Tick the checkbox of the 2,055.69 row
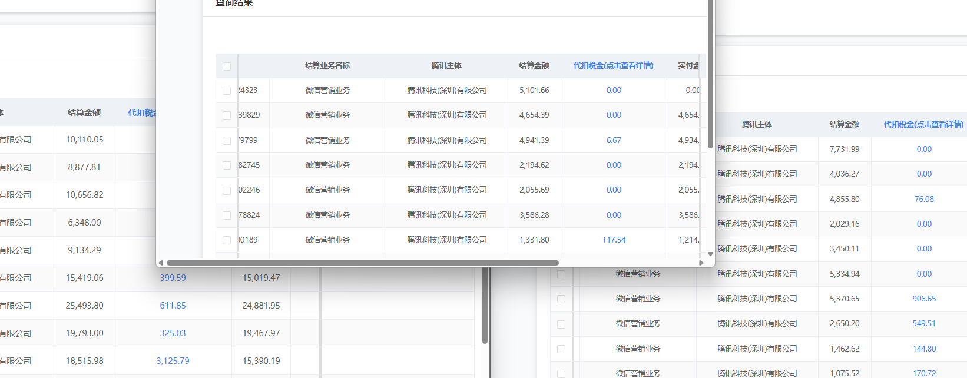967x378 pixels. [227, 190]
